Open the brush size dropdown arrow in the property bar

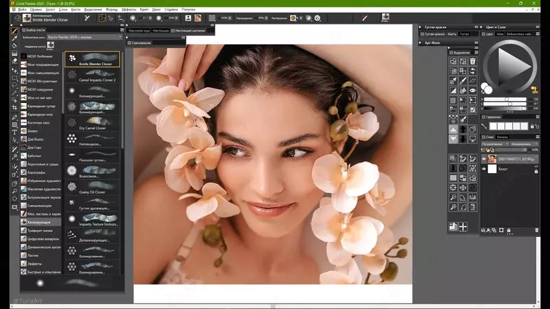coord(151,18)
